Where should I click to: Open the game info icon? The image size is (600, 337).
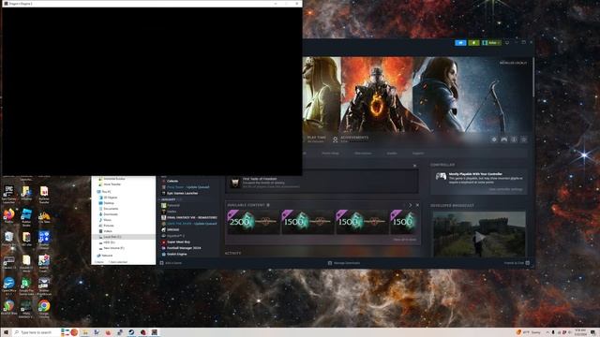514,139
